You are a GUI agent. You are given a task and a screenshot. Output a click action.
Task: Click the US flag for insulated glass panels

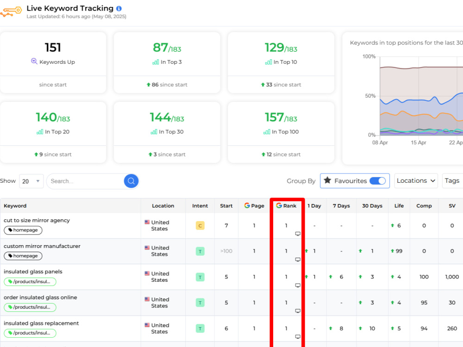coord(147,273)
